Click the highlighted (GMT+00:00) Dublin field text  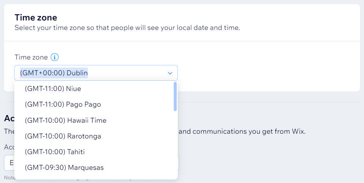click(54, 73)
